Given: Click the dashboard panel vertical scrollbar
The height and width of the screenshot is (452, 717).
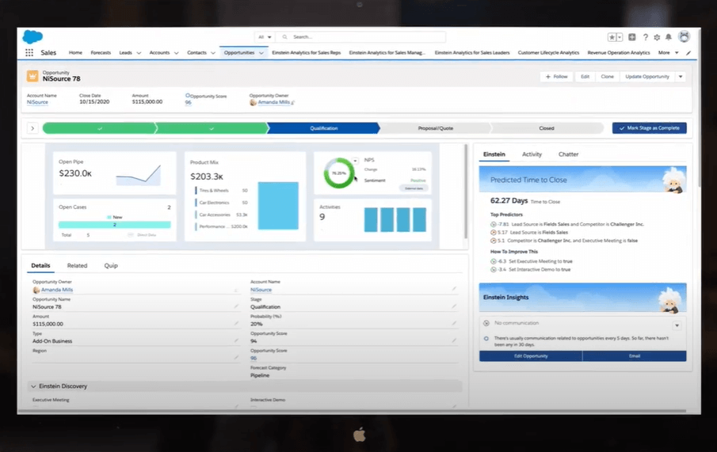Looking at the screenshot, I should (x=466, y=192).
